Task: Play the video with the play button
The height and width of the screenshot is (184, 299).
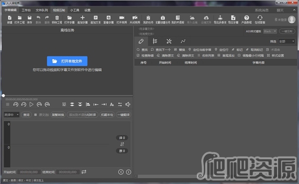Action: coord(31,104)
